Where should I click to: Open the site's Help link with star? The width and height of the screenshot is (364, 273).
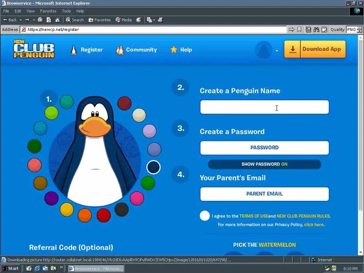pos(181,50)
